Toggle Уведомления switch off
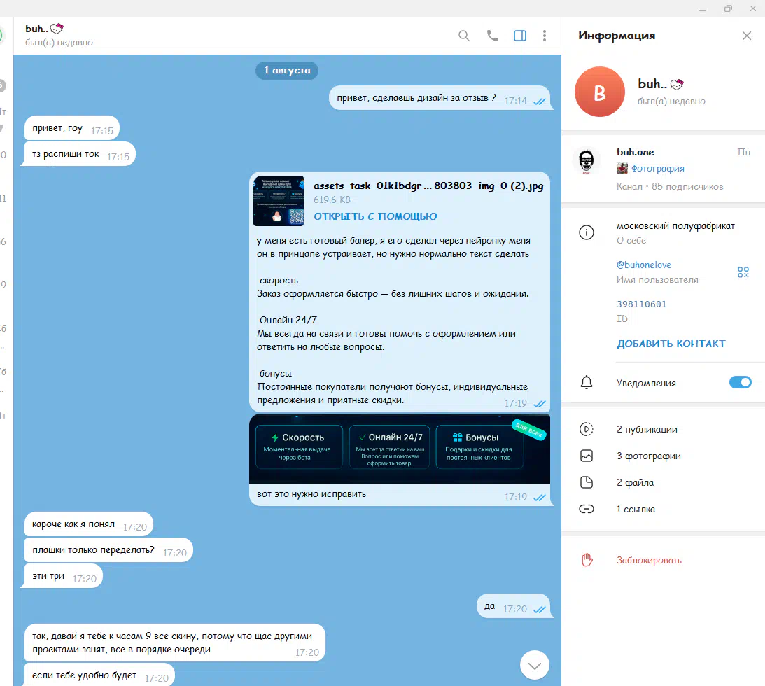765x686 pixels. pos(740,382)
